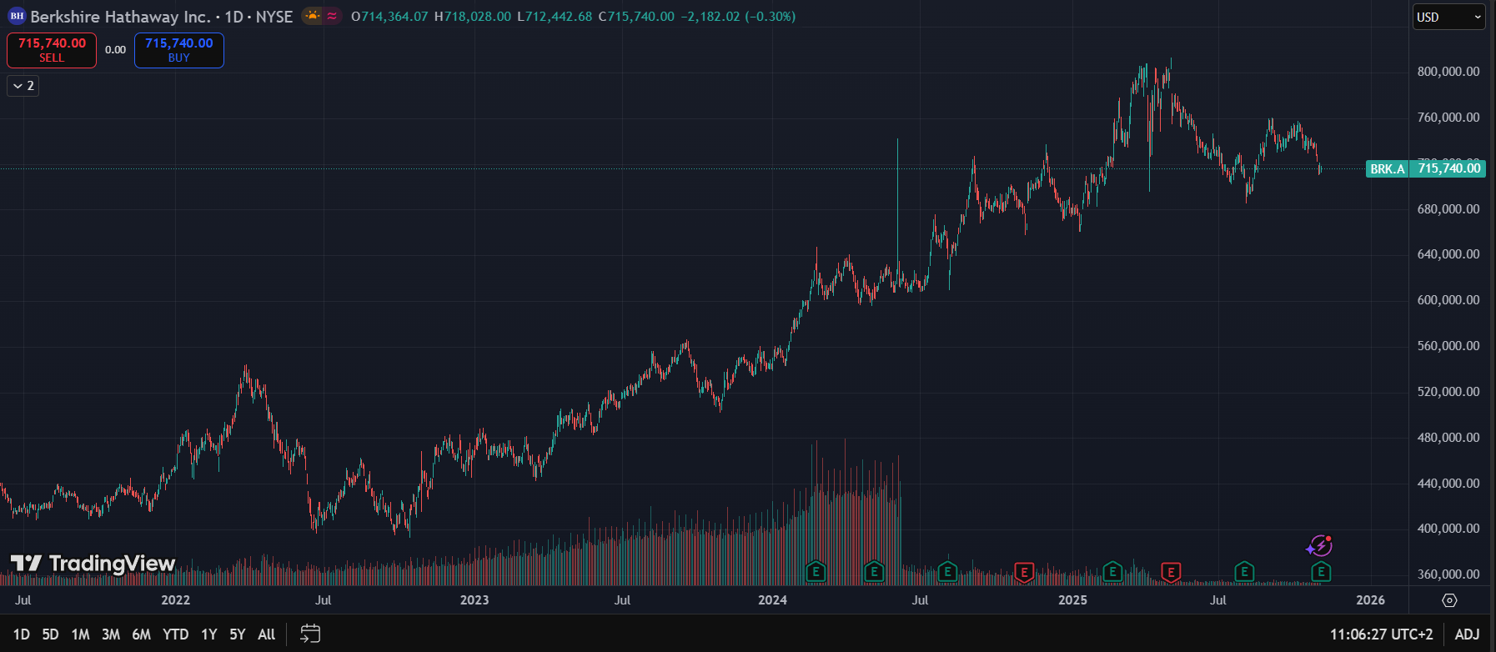Click the TradingView logo
The height and width of the screenshot is (652, 1496).
(x=93, y=564)
